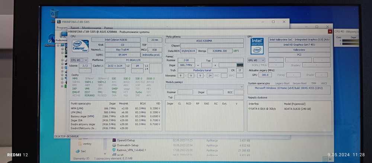Open the GPU #0 selector dropdown
This screenshot has width=372, height=163.
pyautogui.click(x=256, y=60)
